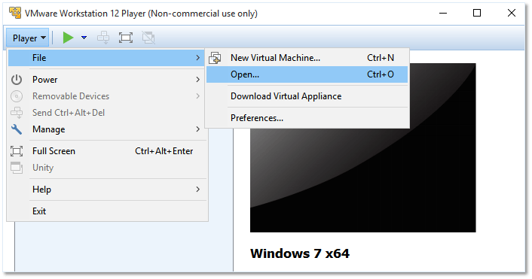Click the full screen icon in menu

click(17, 151)
